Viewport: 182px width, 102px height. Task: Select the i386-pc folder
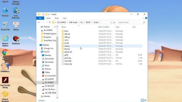(67, 37)
